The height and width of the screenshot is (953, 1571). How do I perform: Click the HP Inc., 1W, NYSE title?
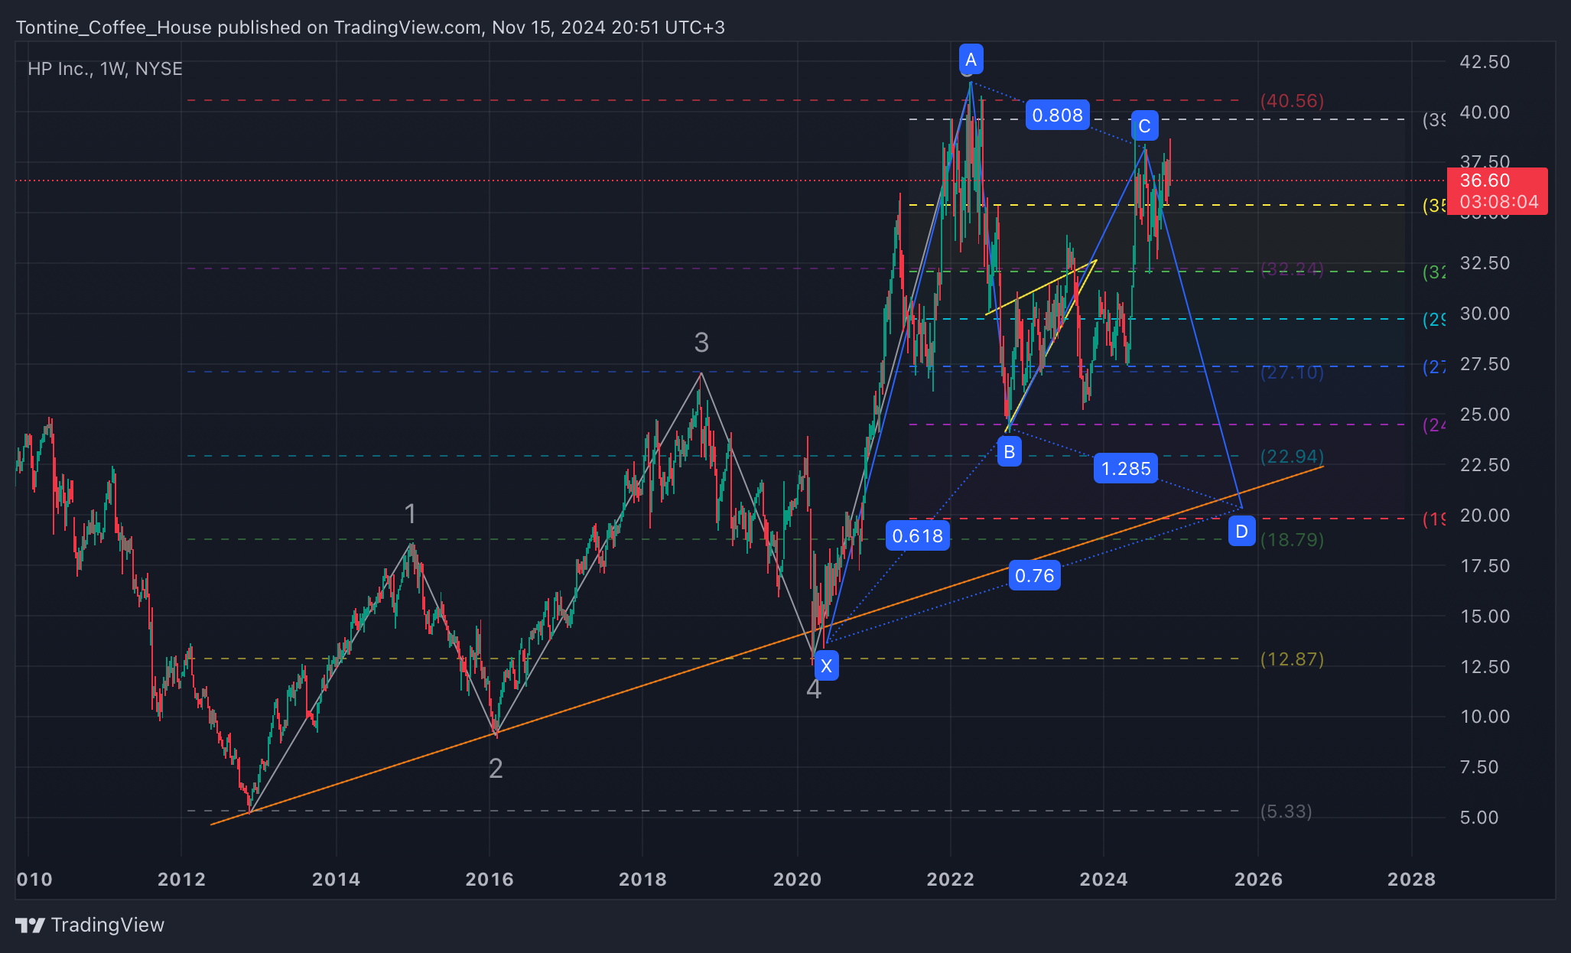pos(105,69)
